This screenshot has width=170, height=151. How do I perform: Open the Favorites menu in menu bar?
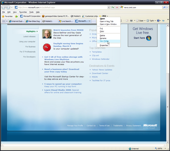tap(23, 12)
